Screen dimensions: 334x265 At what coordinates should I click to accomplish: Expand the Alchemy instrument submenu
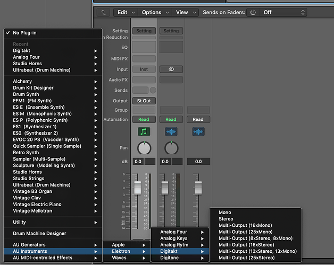(53, 81)
